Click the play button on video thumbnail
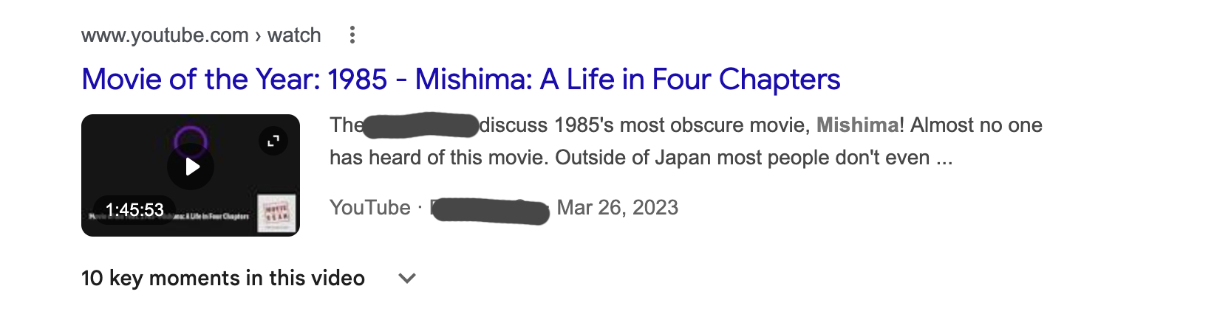 [x=191, y=167]
